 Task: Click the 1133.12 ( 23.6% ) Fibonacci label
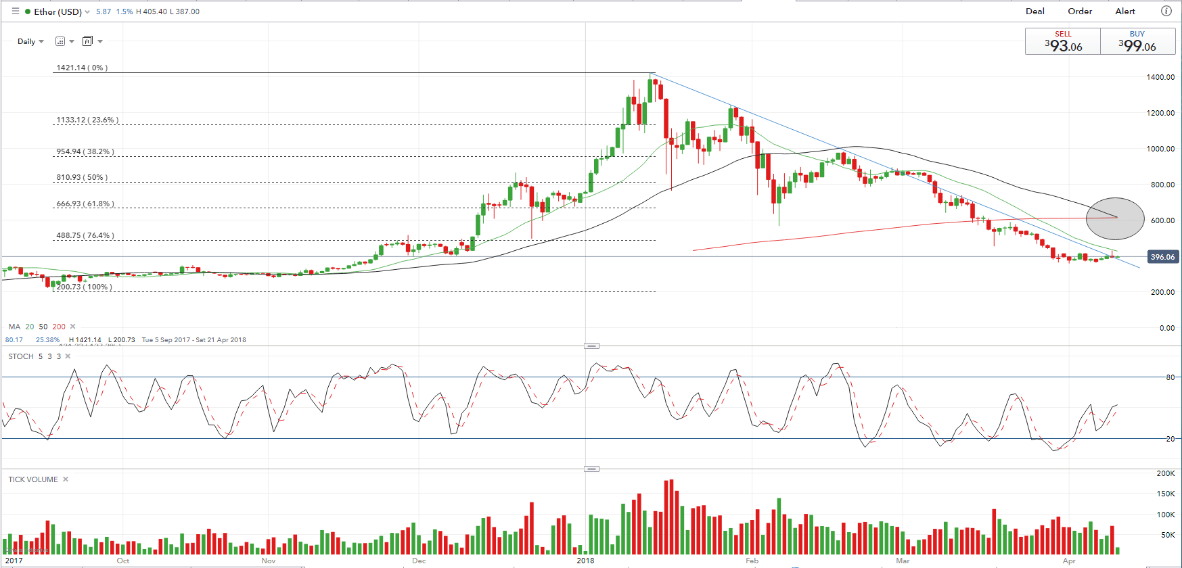pos(87,120)
